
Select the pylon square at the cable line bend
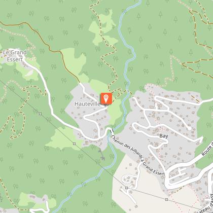pos(127,188)
